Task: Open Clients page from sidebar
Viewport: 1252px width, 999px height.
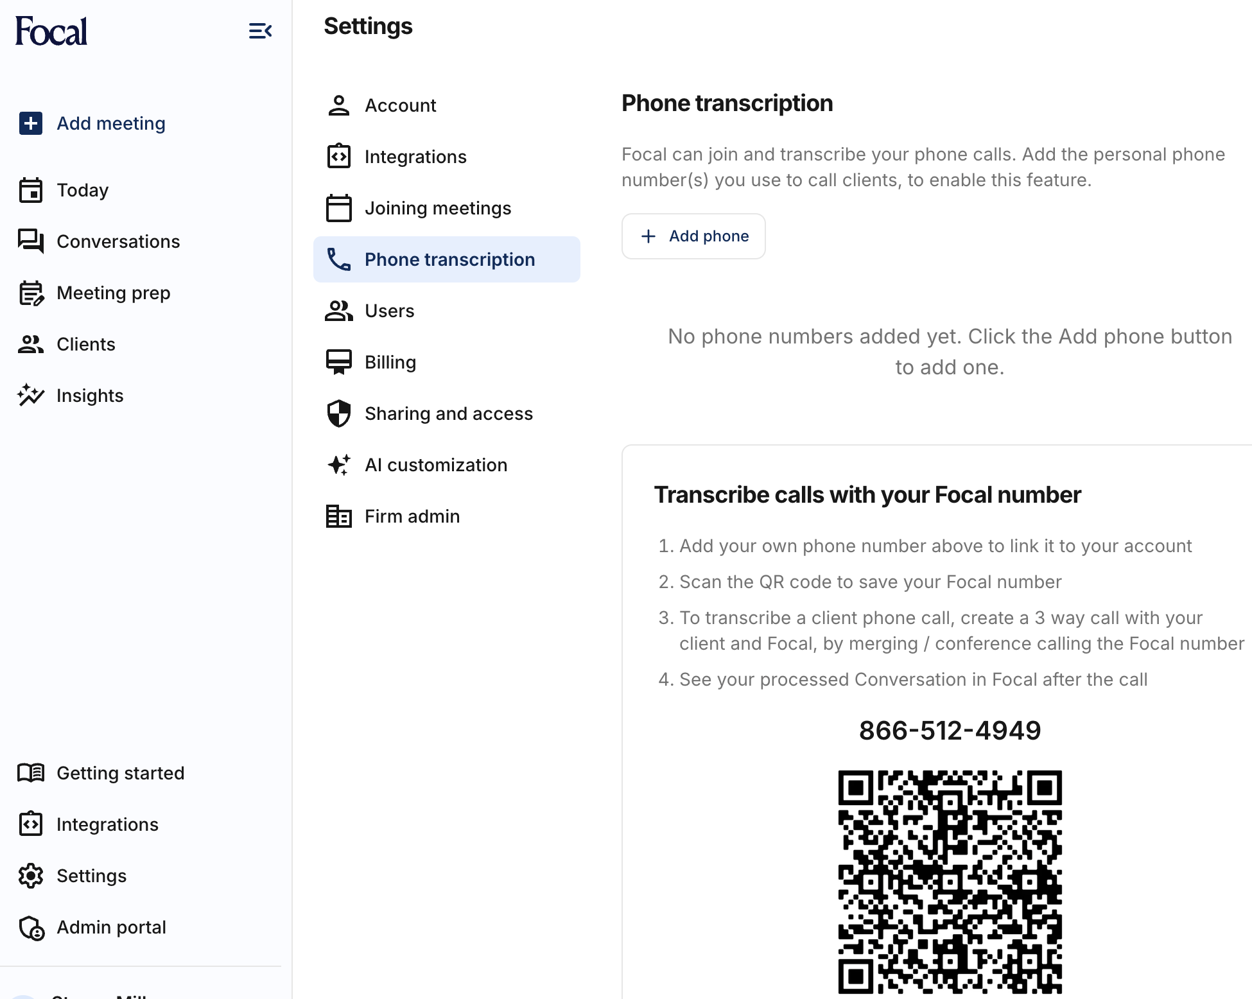Action: coord(85,344)
